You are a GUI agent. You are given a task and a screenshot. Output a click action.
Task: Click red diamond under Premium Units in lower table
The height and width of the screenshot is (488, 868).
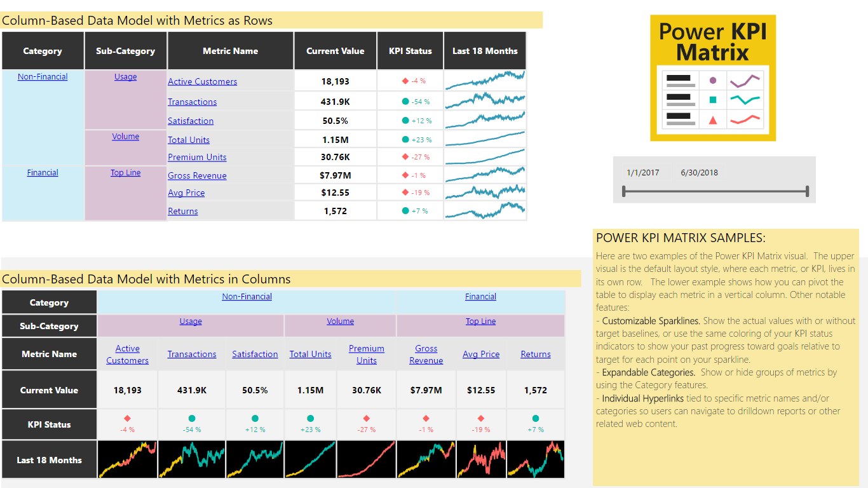coord(367,419)
